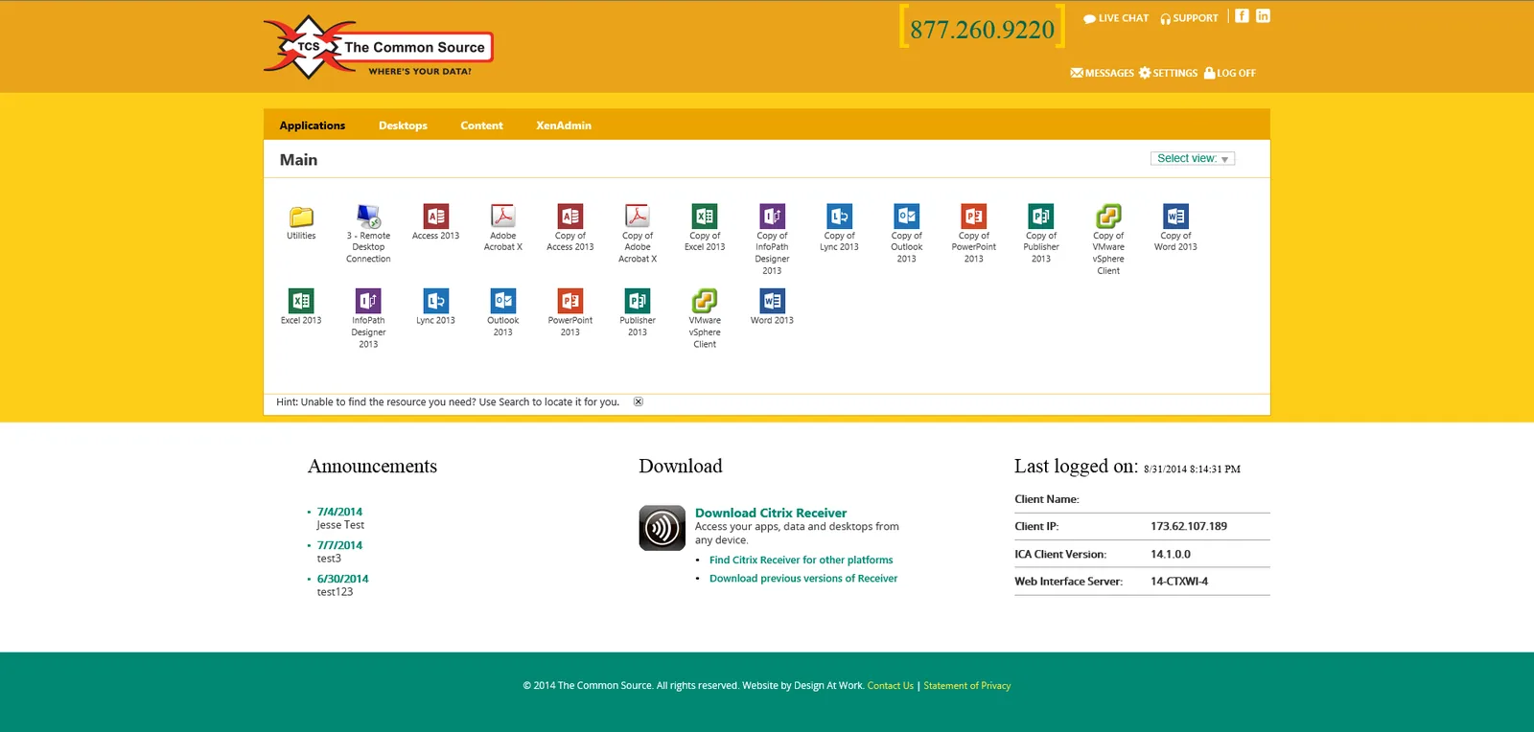Open the XenAdmin tab
The width and height of the screenshot is (1534, 732).
(564, 126)
